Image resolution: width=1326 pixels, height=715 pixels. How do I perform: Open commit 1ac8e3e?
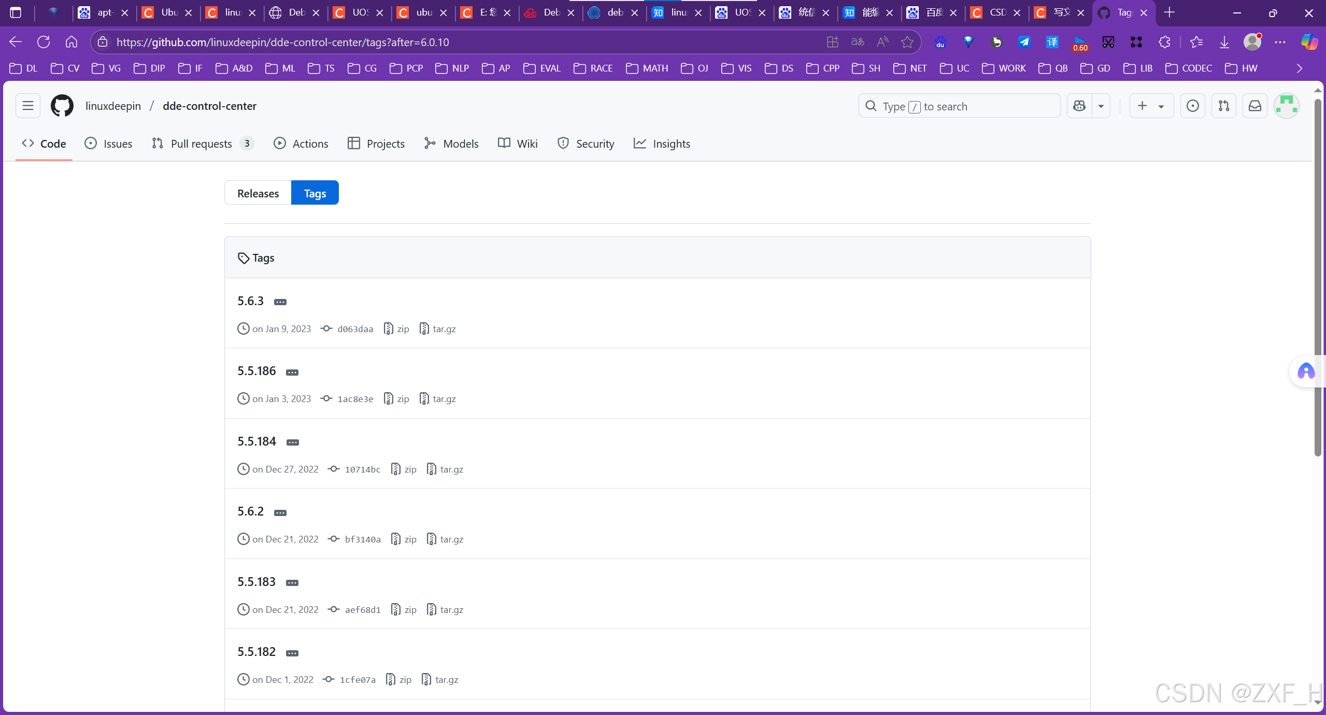tap(348, 399)
